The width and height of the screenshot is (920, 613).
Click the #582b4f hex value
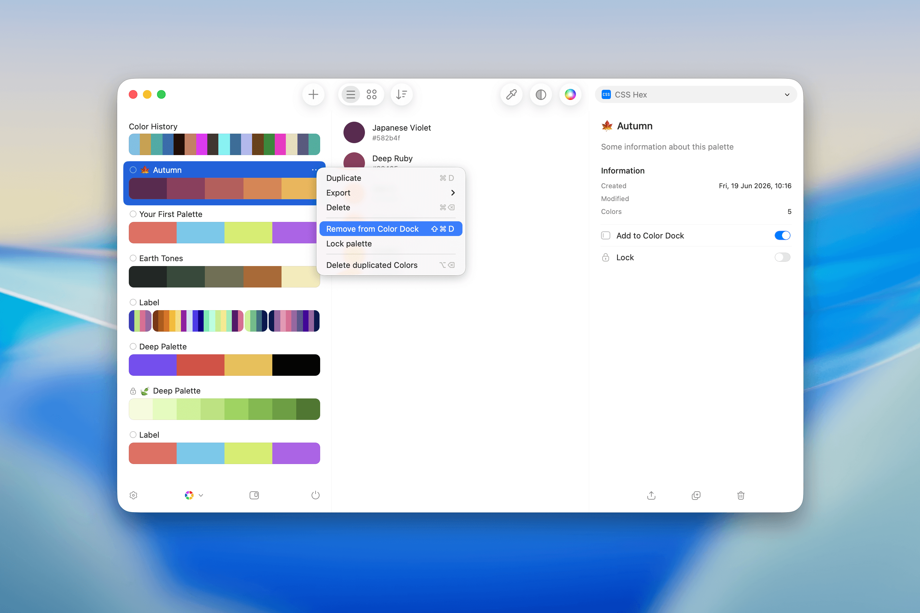click(x=386, y=138)
